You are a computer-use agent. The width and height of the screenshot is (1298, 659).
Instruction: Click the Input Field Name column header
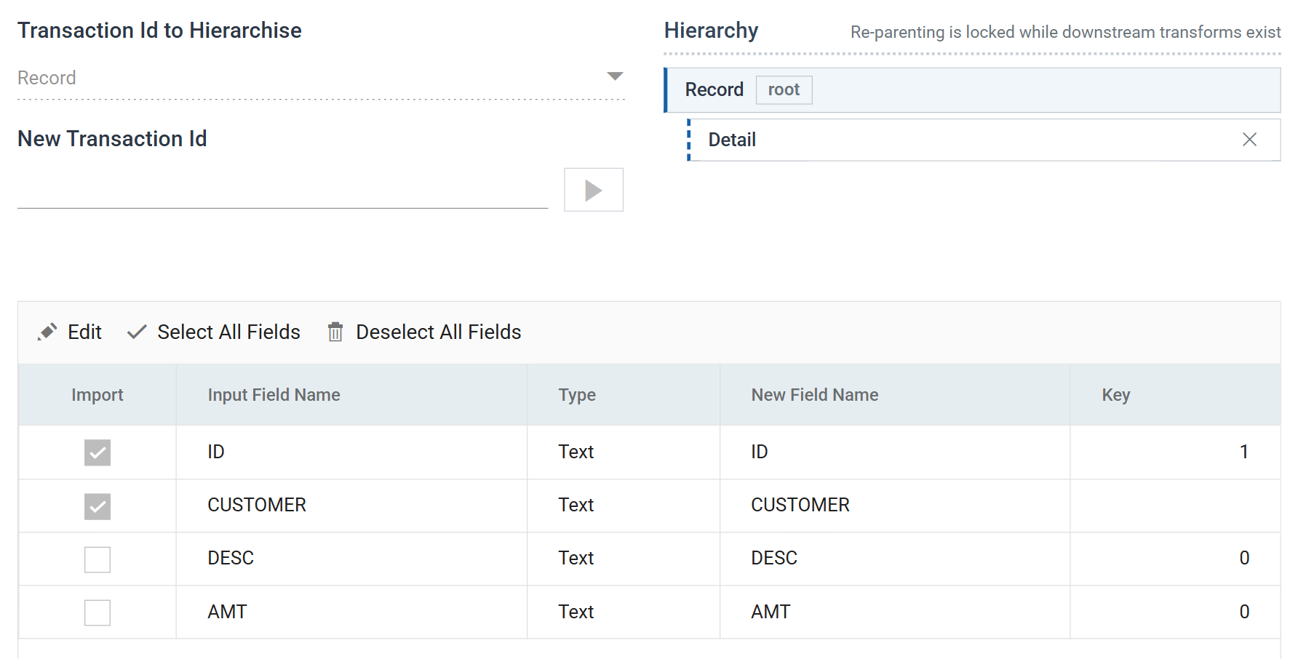[x=351, y=395]
